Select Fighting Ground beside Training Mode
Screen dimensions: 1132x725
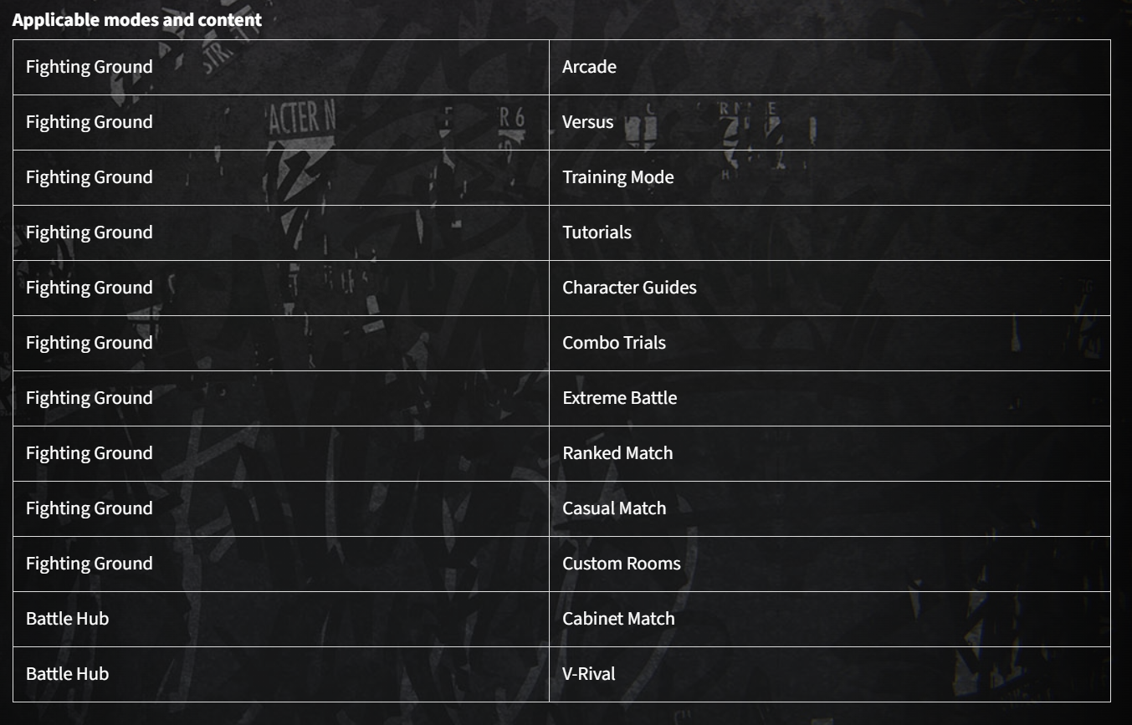[x=89, y=177]
